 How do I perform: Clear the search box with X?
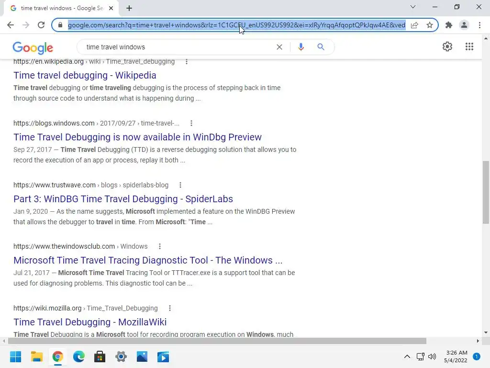click(279, 47)
